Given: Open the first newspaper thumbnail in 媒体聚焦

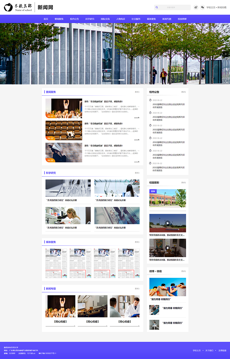Looking at the screenshot, I should pos(56,263).
